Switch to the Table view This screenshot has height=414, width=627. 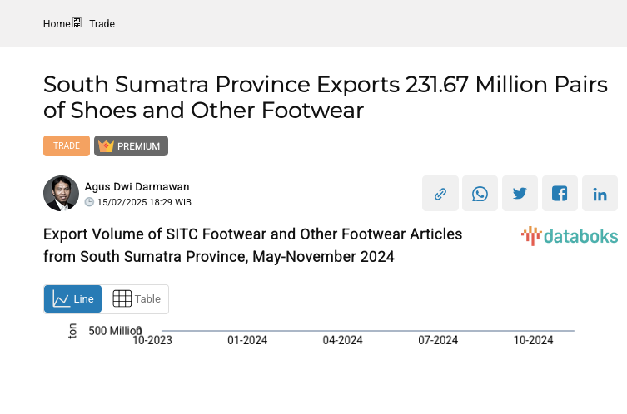coord(136,299)
